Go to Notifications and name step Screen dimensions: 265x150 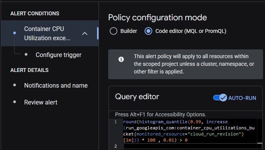[56, 85]
